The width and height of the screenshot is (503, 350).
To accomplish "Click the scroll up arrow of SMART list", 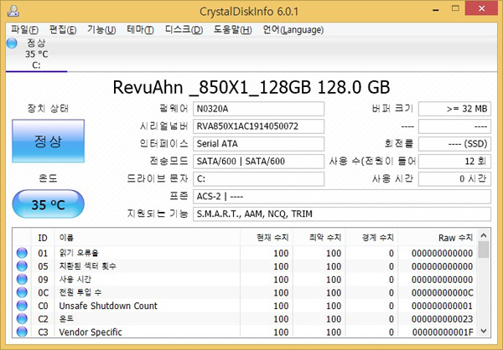I will tap(484, 236).
